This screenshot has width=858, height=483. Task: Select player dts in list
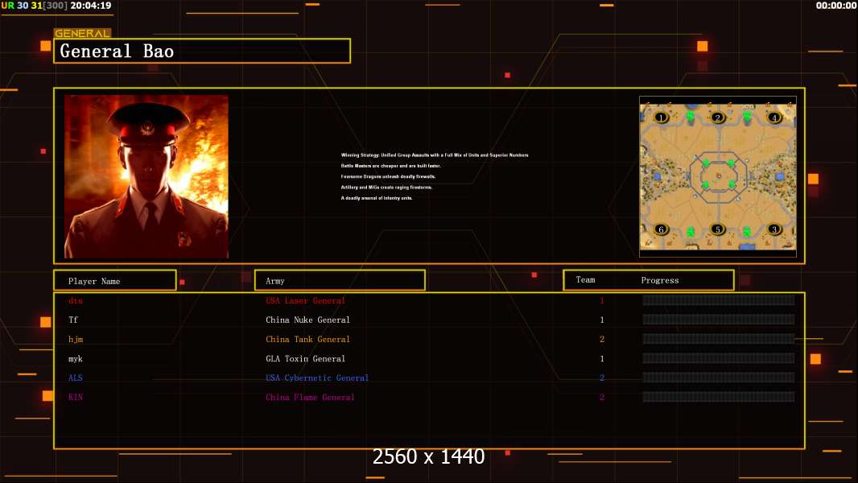[76, 300]
